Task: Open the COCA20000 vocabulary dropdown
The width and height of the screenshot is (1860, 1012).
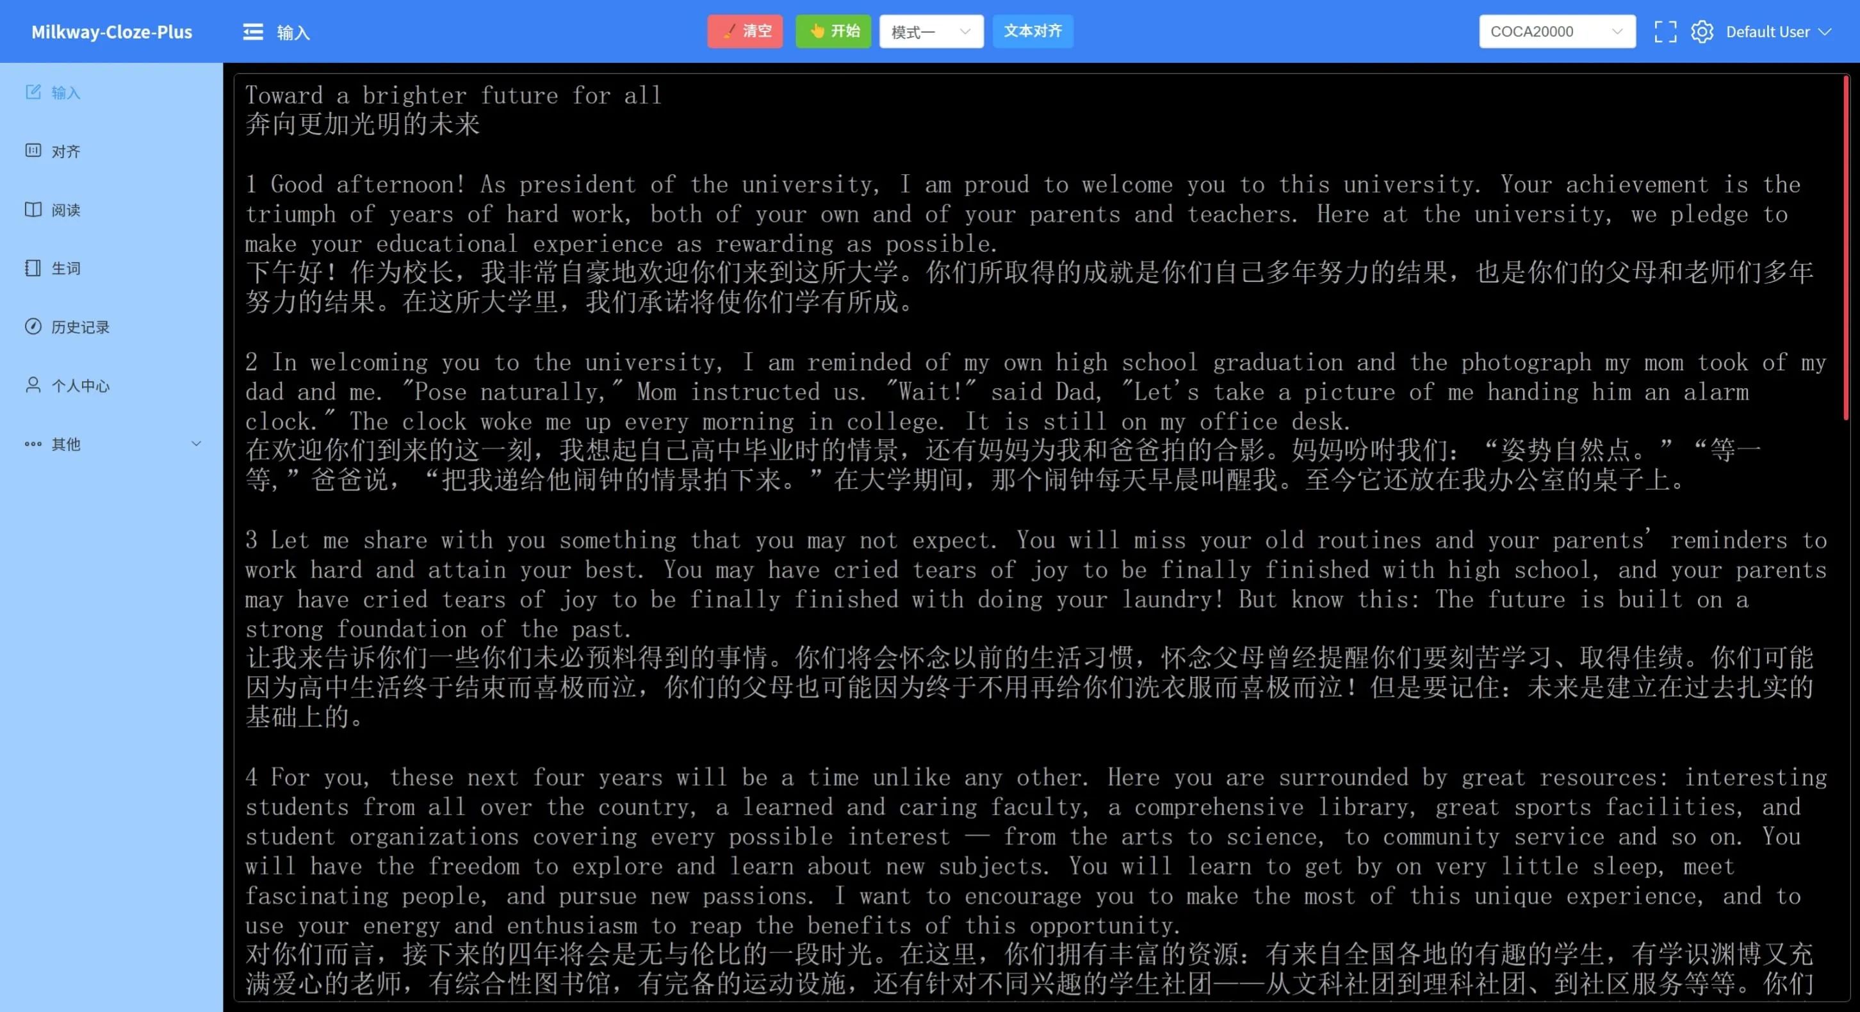Action: [x=1557, y=32]
